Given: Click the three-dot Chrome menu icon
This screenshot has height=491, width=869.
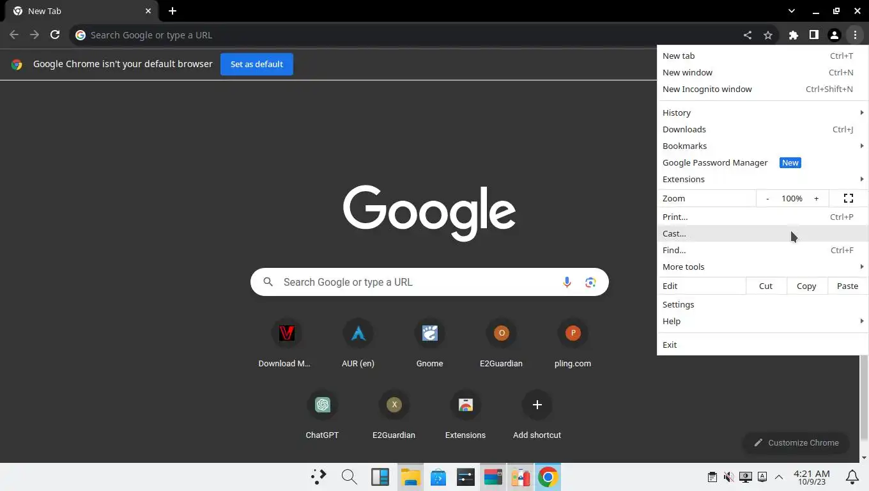Looking at the screenshot, I should [855, 35].
